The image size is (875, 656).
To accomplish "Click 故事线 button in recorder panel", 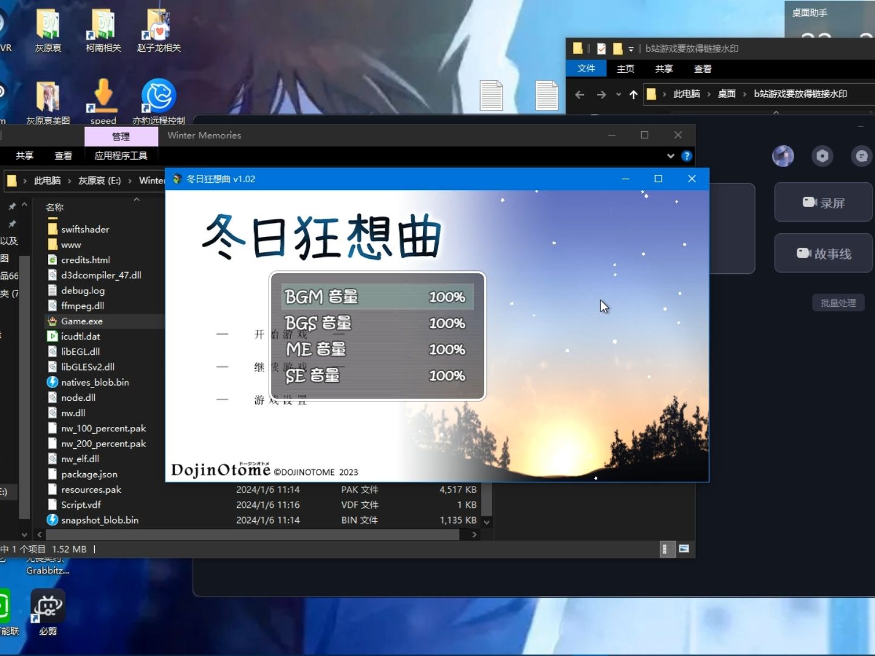I will (x=823, y=253).
